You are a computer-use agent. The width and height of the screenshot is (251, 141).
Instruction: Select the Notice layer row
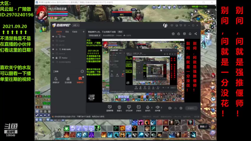(68, 58)
